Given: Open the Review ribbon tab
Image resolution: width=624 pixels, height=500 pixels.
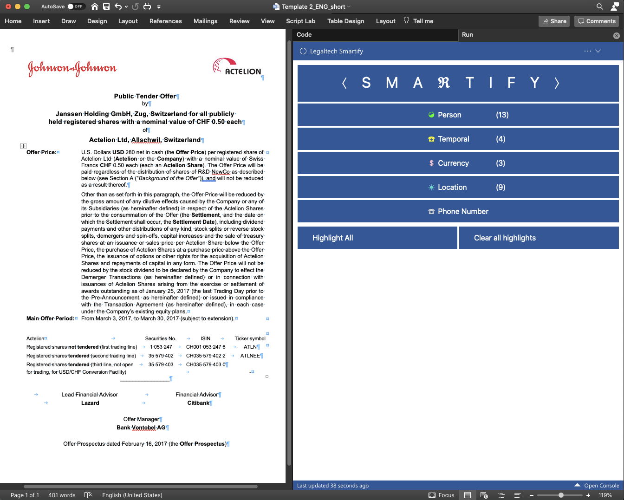Looking at the screenshot, I should [240, 21].
